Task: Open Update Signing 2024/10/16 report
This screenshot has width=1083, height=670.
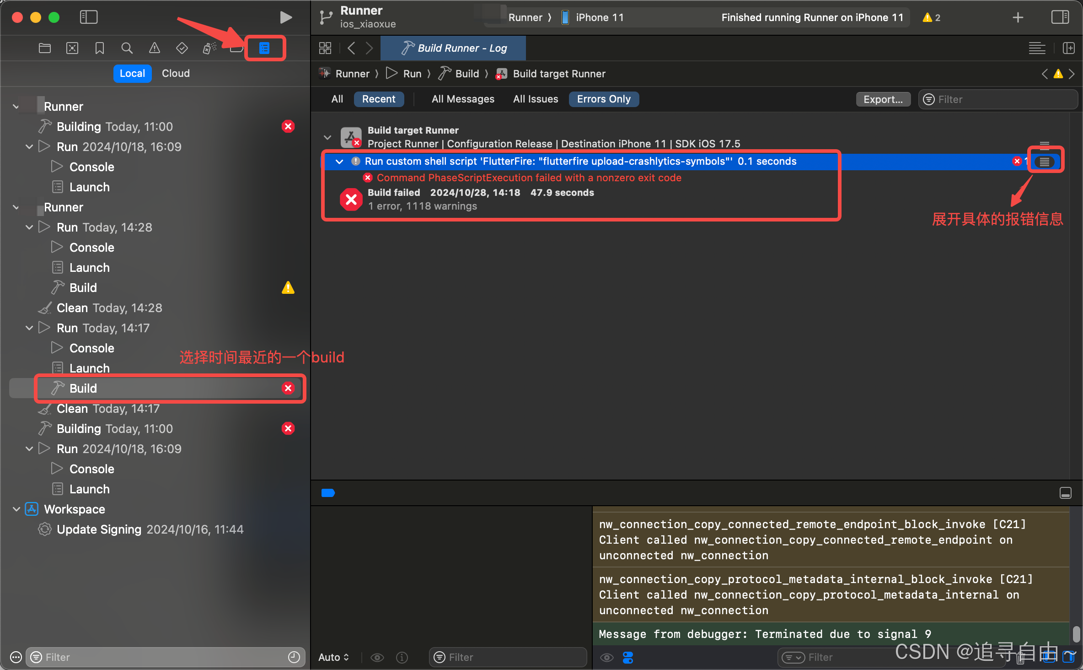Action: (155, 530)
